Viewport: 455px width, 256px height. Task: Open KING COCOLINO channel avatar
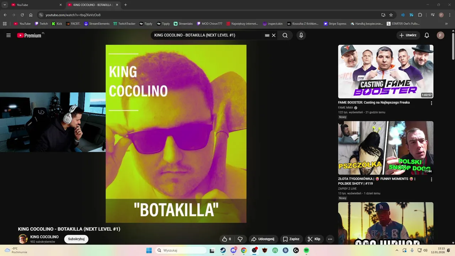pyautogui.click(x=23, y=239)
